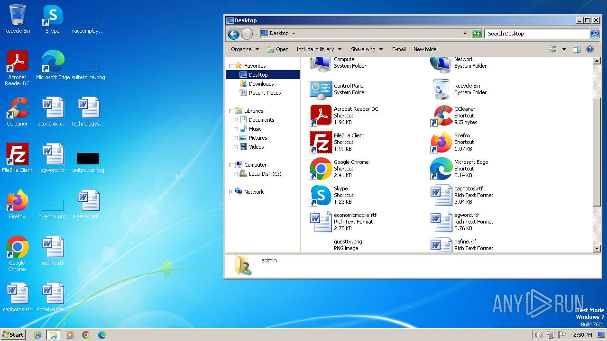Open recent pages dropdown next to forward
607x341 pixels.
click(x=256, y=34)
